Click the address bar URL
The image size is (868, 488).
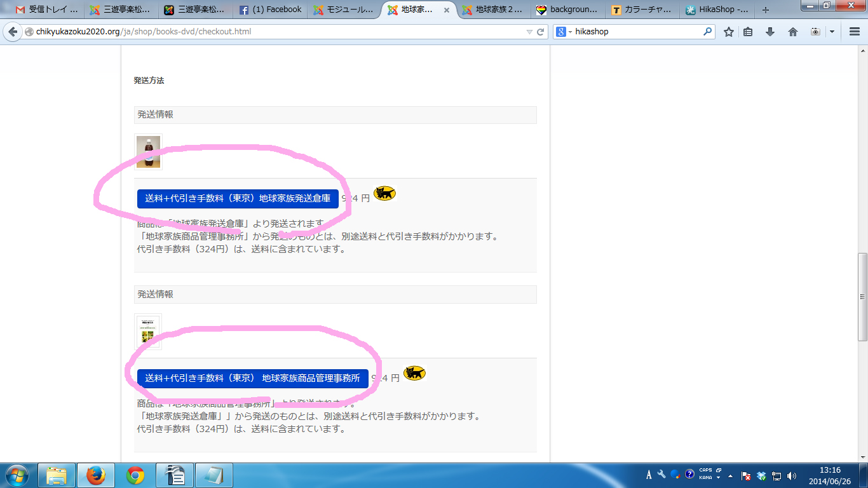coord(144,32)
